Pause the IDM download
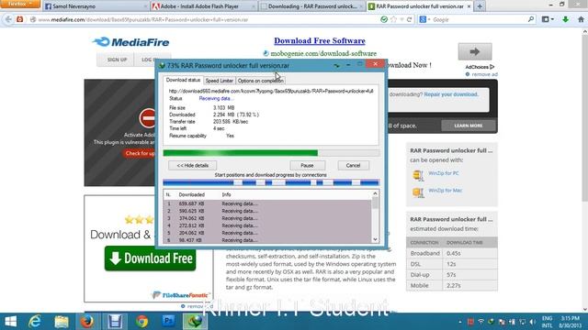Viewport: 588px width, 330px height. 307,165
